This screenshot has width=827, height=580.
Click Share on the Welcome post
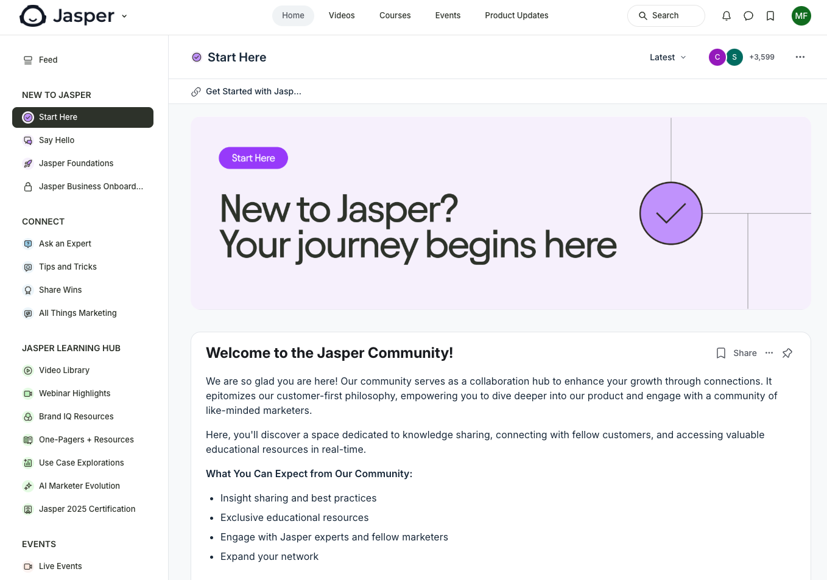tap(745, 354)
